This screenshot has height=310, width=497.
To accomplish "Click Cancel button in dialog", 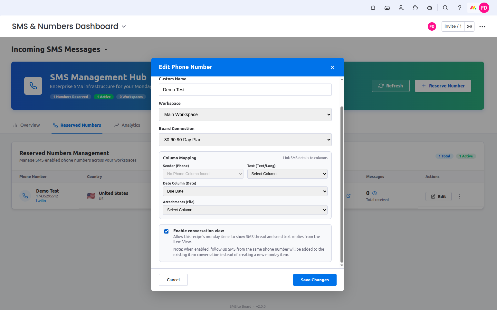I will point(173,280).
